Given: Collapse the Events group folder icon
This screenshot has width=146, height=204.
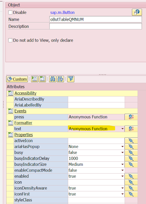Looking at the screenshot, I should pyautogui.click(x=10, y=111).
